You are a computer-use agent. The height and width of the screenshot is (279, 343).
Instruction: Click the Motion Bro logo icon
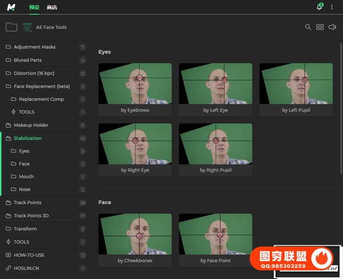pyautogui.click(x=11, y=7)
